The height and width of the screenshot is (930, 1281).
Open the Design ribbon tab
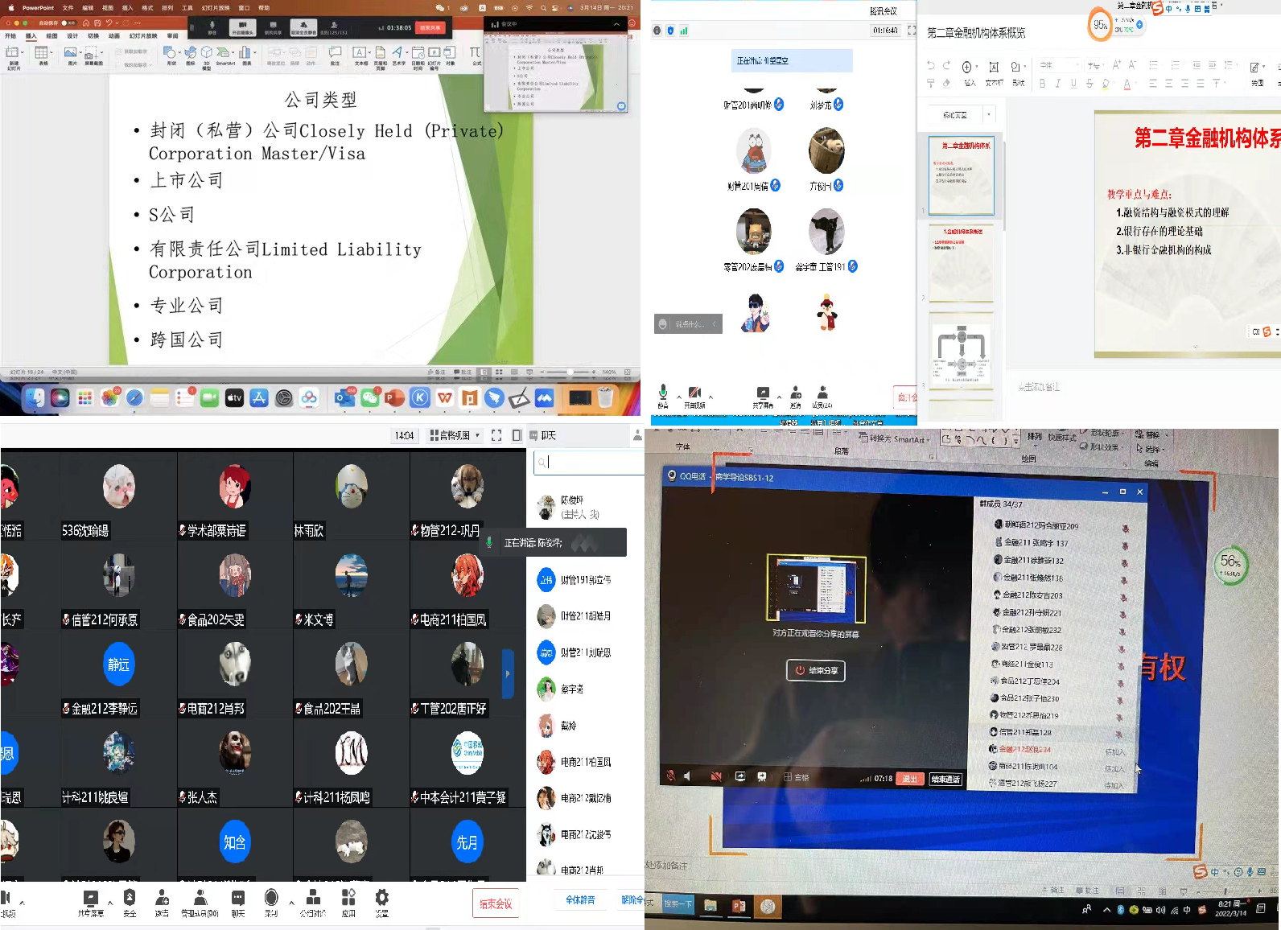point(72,36)
